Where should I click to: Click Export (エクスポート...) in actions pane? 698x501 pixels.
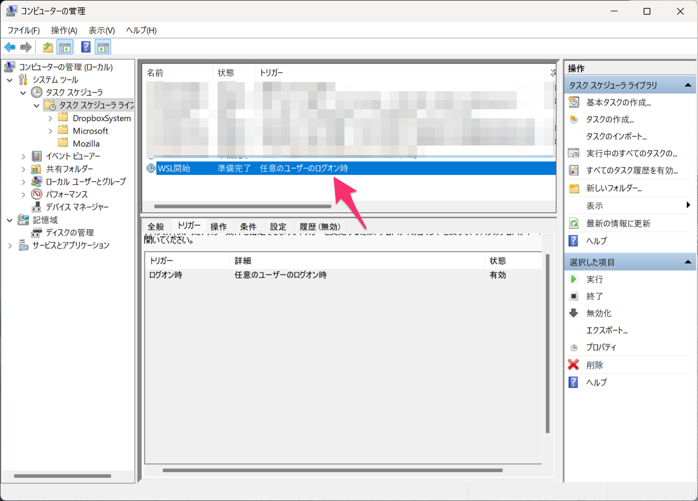pos(607,330)
